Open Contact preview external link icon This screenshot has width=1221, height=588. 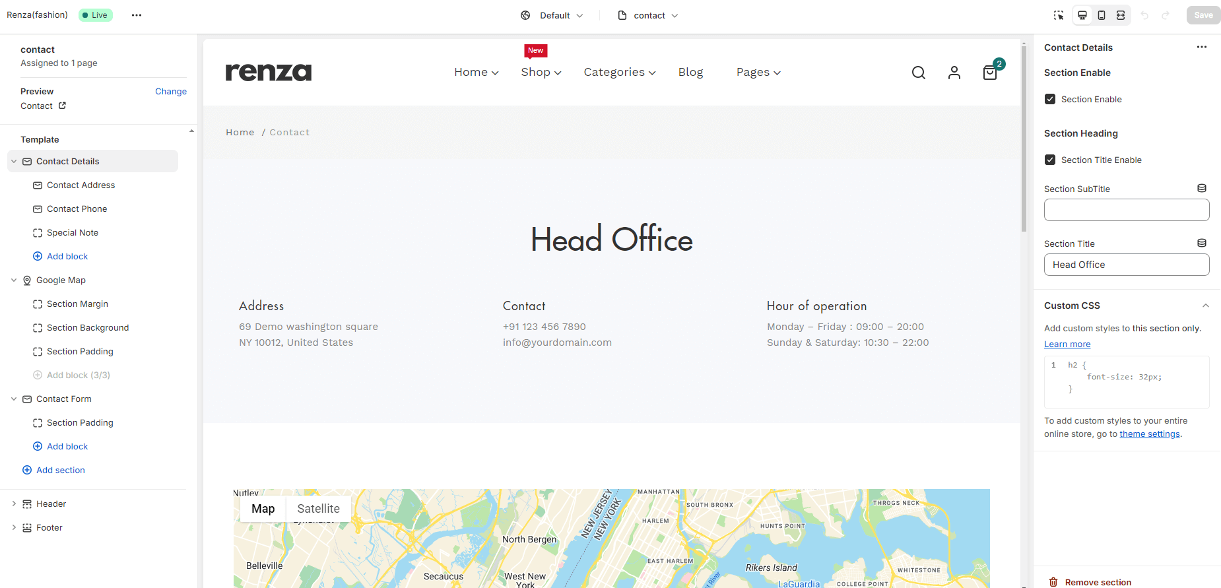[x=62, y=106]
